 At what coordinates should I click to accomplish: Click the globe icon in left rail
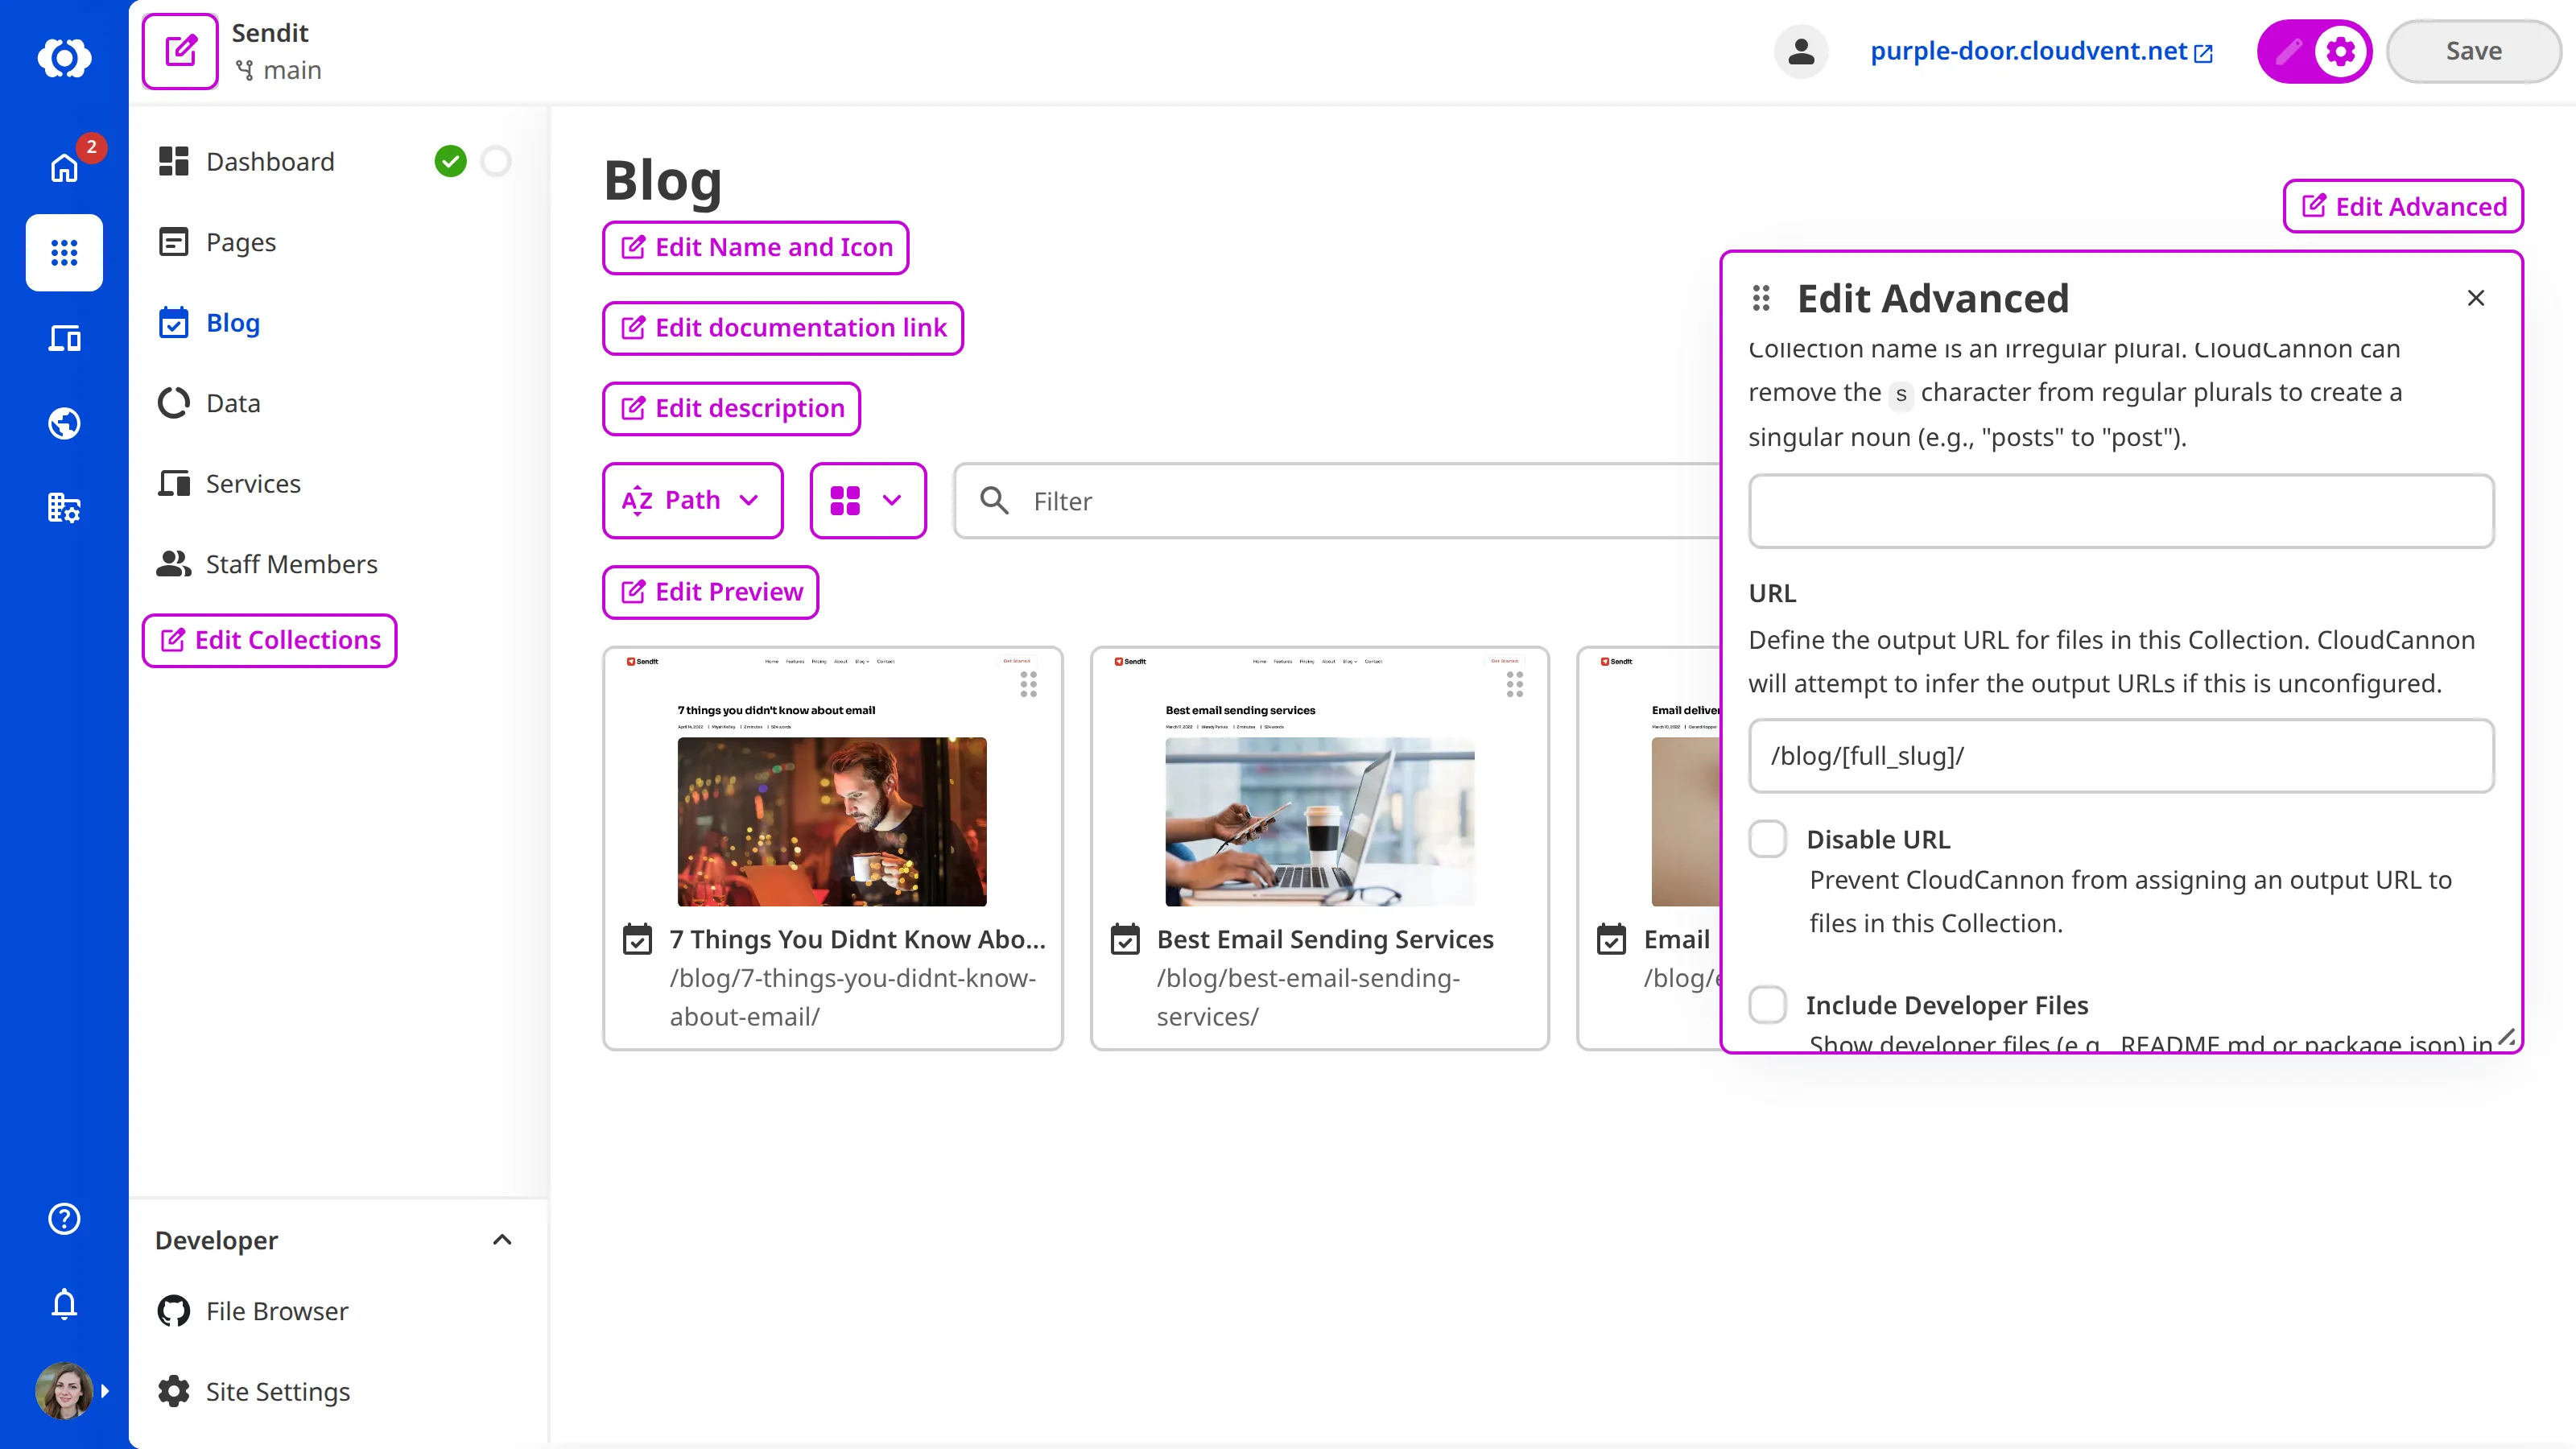pyautogui.click(x=64, y=423)
